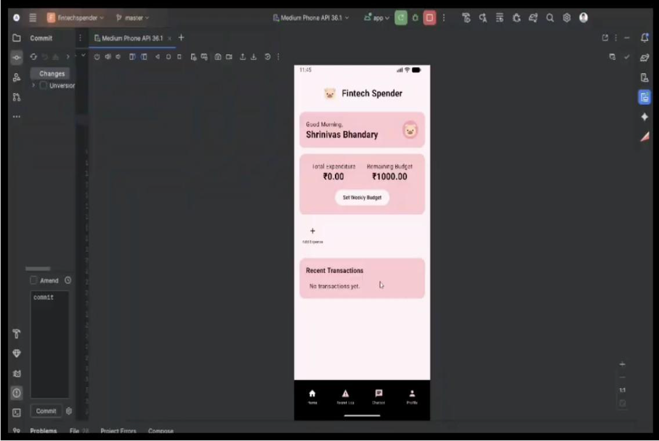The image size is (659, 441).
Task: Open the Sync Project with Gradle icon
Action: click(x=533, y=18)
